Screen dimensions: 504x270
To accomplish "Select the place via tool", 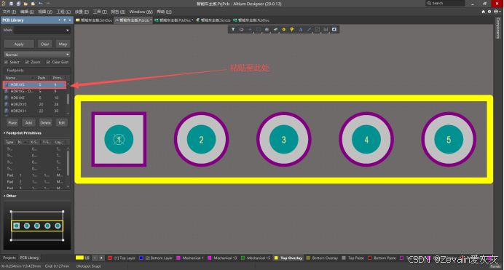I will coord(292,30).
